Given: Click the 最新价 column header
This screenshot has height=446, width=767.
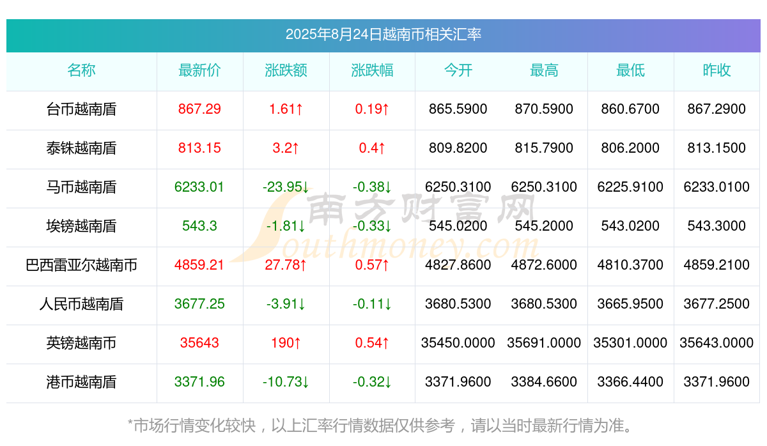Looking at the screenshot, I should coord(199,71).
